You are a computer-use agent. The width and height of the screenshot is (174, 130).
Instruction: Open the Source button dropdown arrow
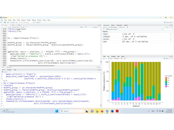pos(98,27)
